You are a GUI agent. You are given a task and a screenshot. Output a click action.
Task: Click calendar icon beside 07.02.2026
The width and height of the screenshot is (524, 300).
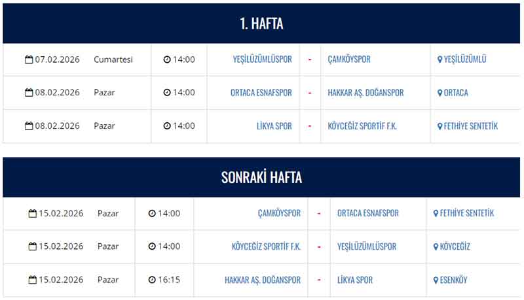pos(29,59)
